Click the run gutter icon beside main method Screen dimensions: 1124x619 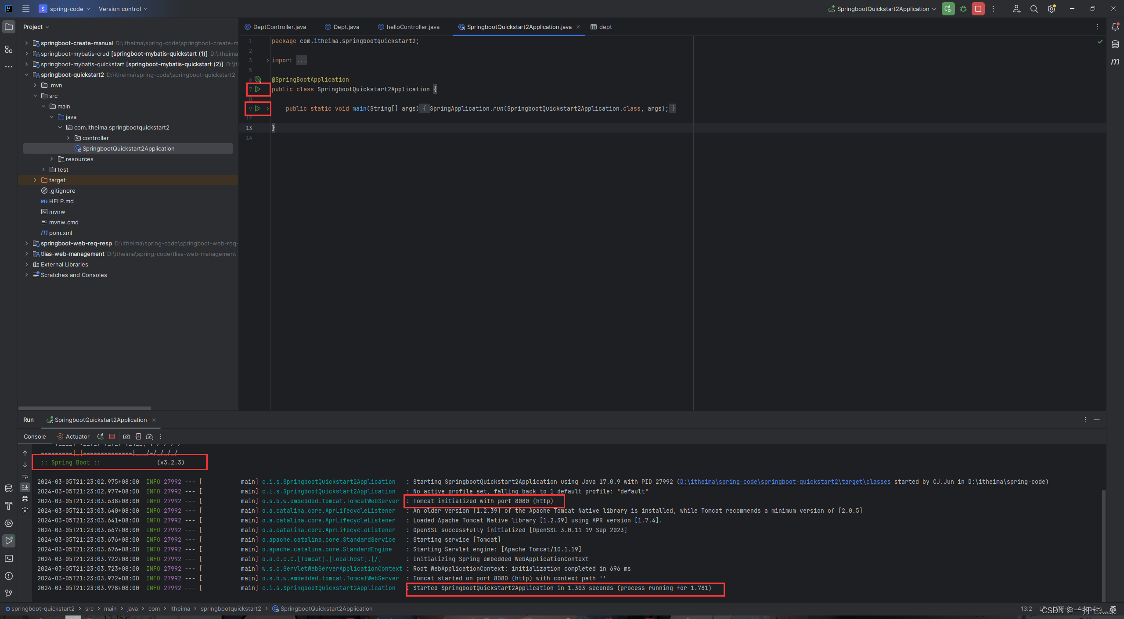tap(258, 108)
